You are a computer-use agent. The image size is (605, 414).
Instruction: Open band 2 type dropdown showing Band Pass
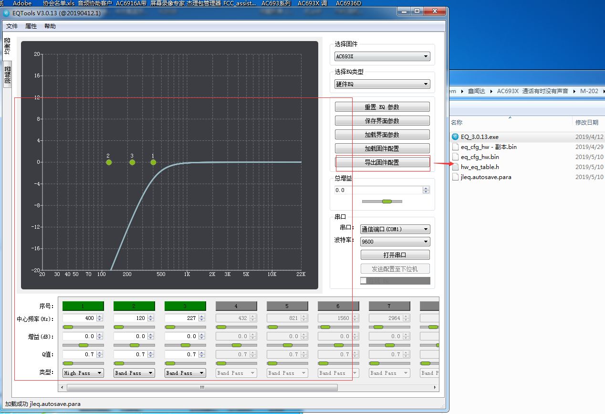click(134, 373)
